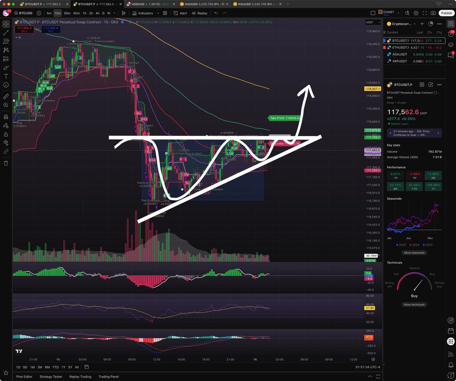Take a chart snapshot with camera
The width and height of the screenshot is (456, 381).
pos(433,13)
